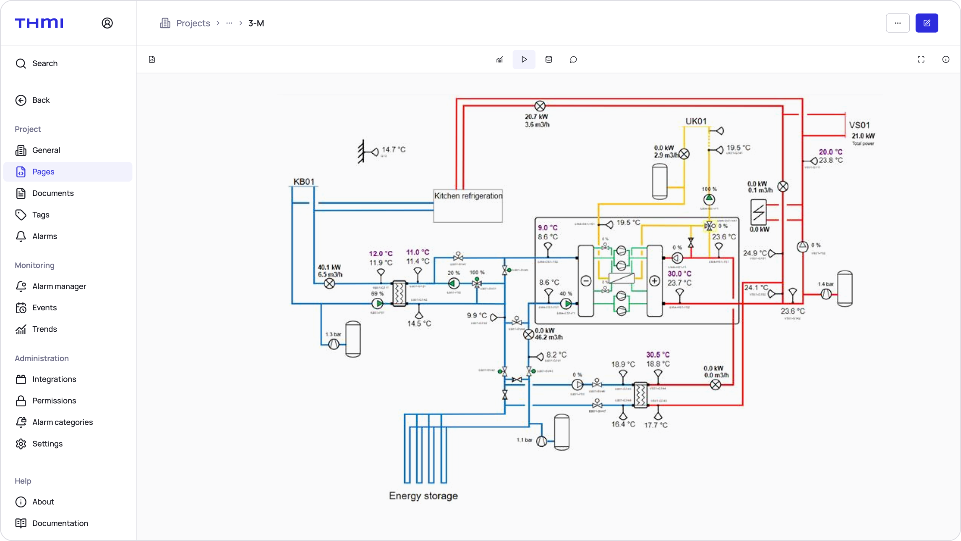Viewport: 961px width, 541px height.
Task: Click the Search field in sidebar
Action: (45, 63)
